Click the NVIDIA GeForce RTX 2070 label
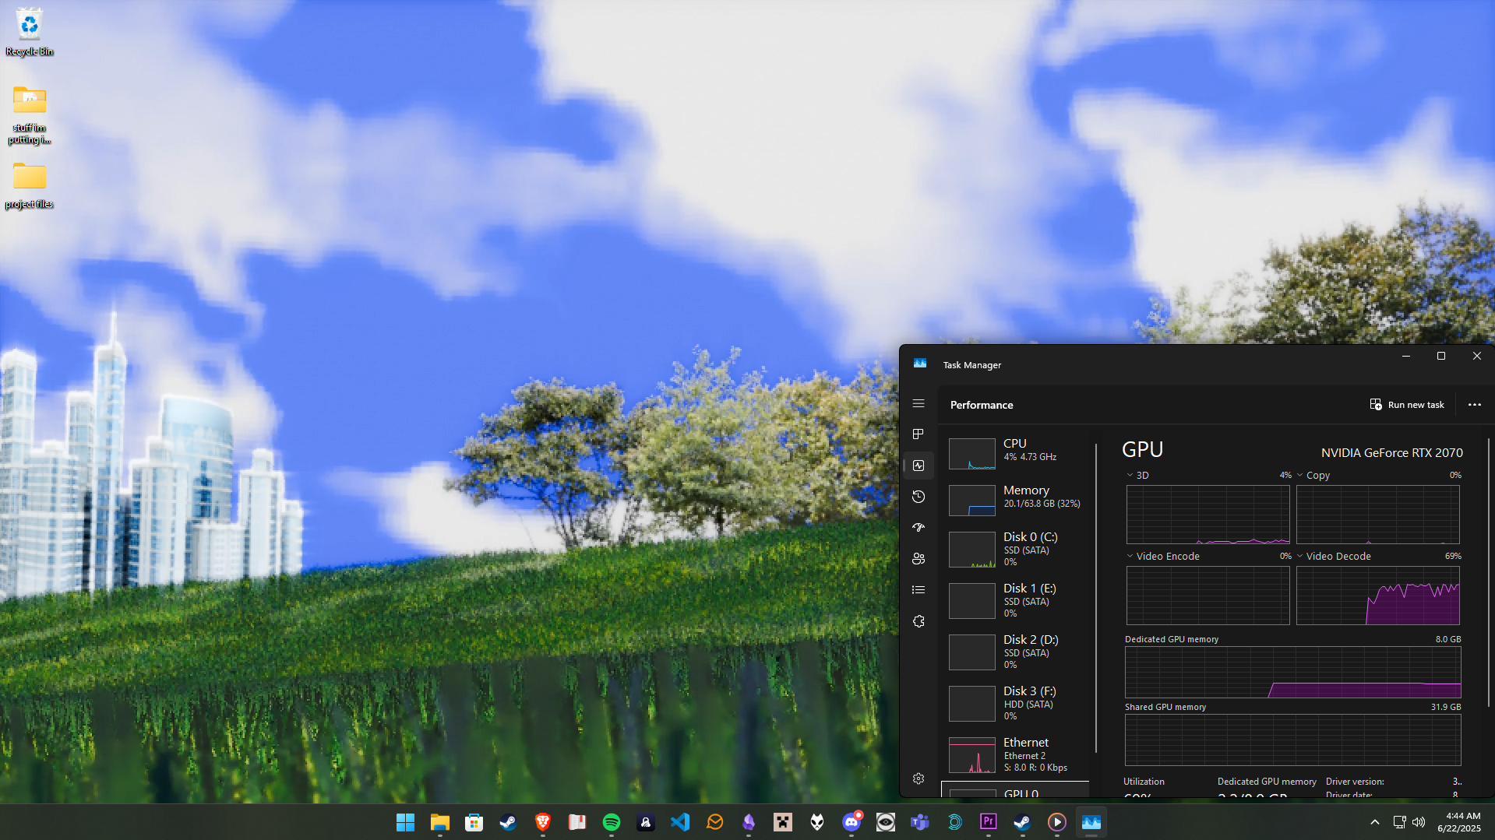 tap(1391, 452)
